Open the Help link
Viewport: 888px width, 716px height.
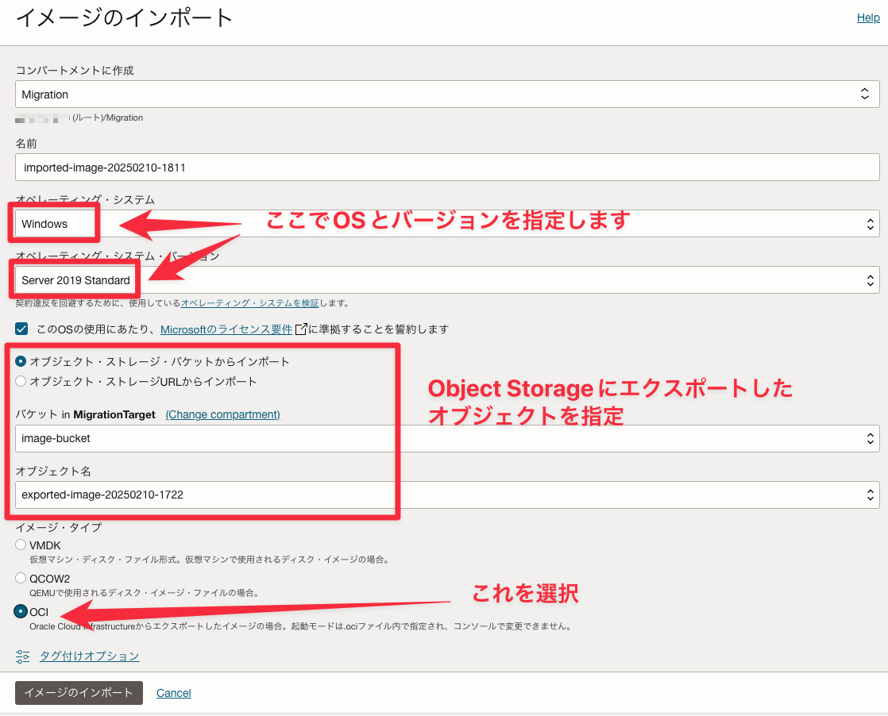click(867, 18)
